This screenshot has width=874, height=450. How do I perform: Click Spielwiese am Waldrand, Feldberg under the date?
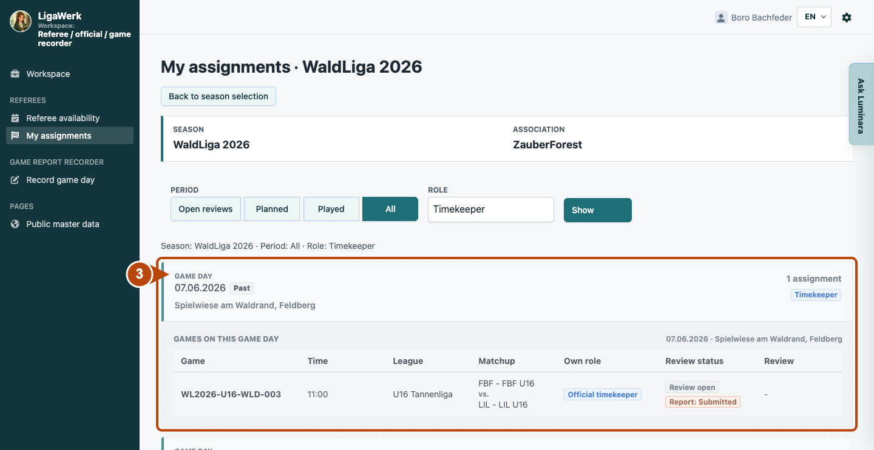245,305
